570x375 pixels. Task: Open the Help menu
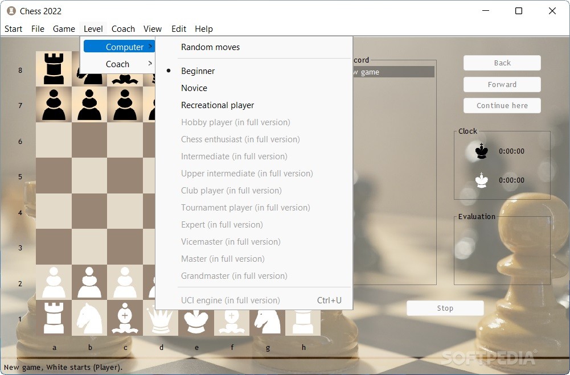(x=204, y=28)
